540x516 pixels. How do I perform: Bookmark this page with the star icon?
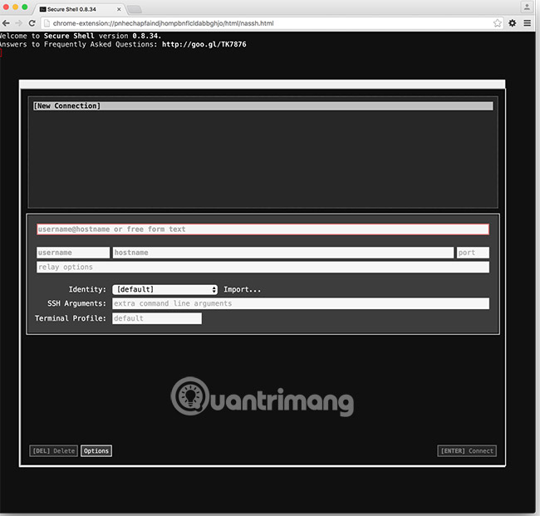(497, 23)
